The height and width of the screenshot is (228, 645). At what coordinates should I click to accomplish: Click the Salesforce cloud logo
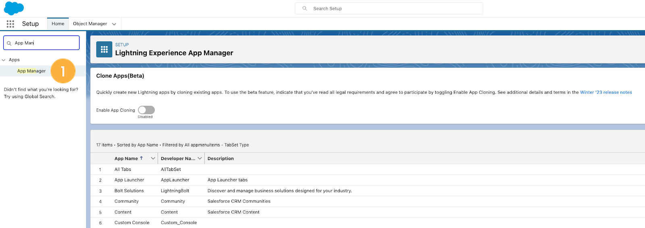(14, 8)
